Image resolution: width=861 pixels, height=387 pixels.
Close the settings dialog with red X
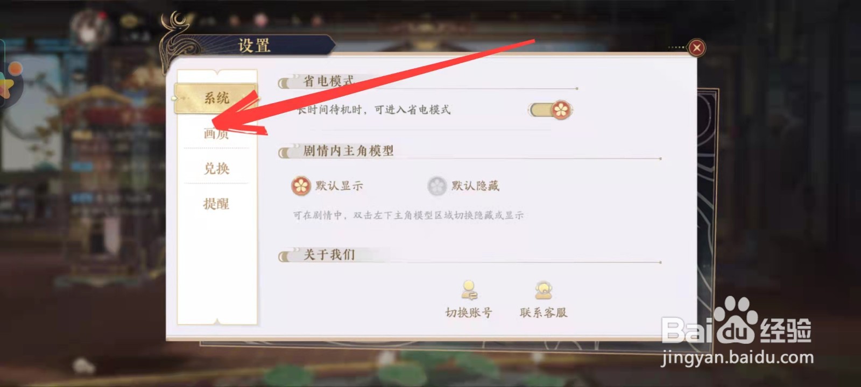pyautogui.click(x=697, y=48)
